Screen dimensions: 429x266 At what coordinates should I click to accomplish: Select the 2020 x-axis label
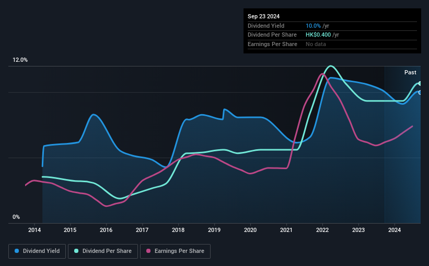[250, 230]
